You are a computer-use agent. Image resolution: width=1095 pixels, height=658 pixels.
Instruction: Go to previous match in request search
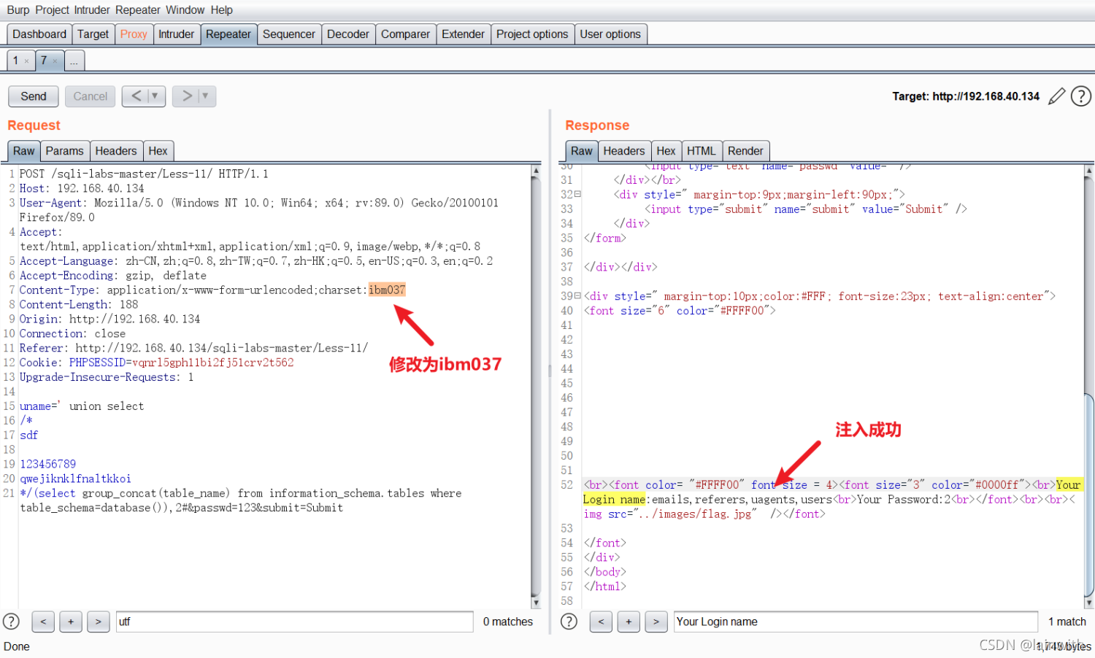[x=43, y=622]
